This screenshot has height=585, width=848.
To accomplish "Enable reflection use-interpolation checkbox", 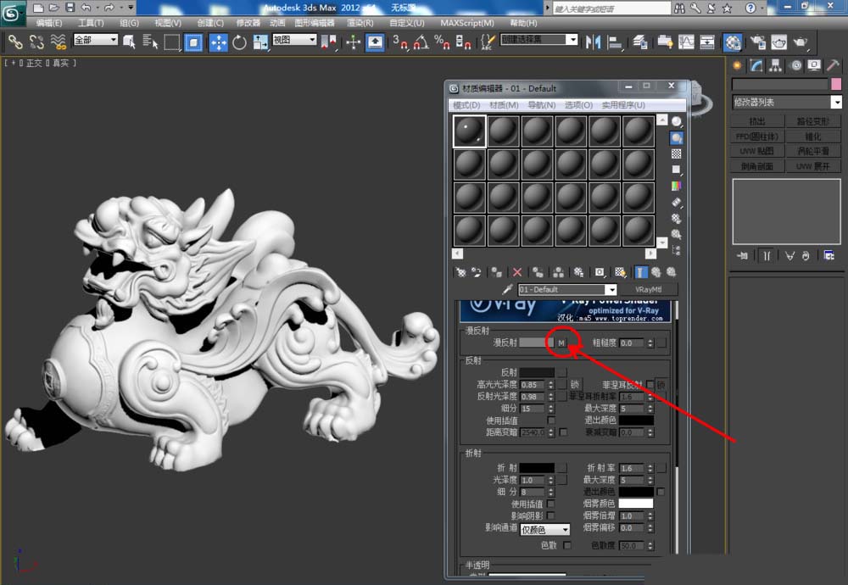I will (x=551, y=420).
